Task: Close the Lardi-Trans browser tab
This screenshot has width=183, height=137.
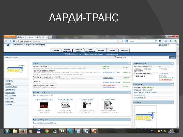Action: (x=47, y=37)
